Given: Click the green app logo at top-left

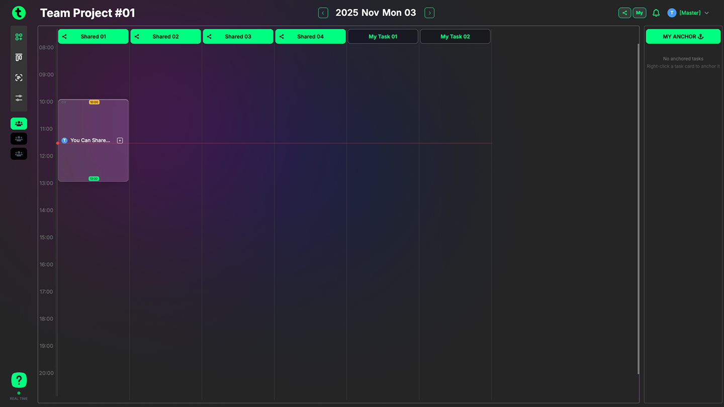Looking at the screenshot, I should (x=19, y=13).
